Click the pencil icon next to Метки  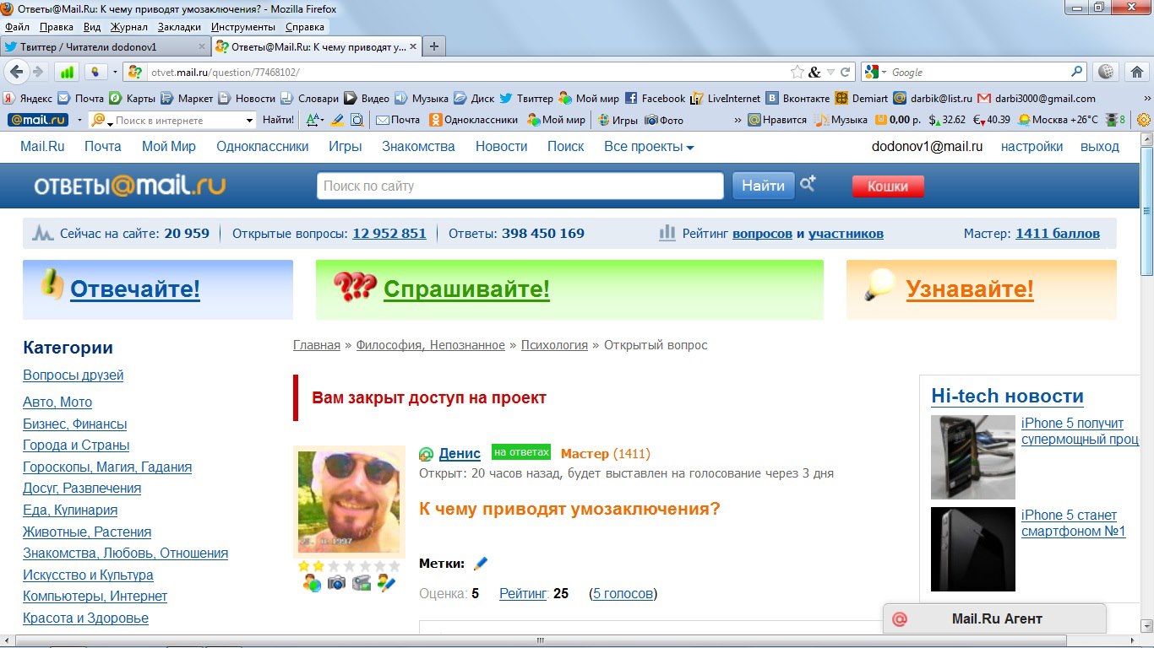(x=481, y=563)
